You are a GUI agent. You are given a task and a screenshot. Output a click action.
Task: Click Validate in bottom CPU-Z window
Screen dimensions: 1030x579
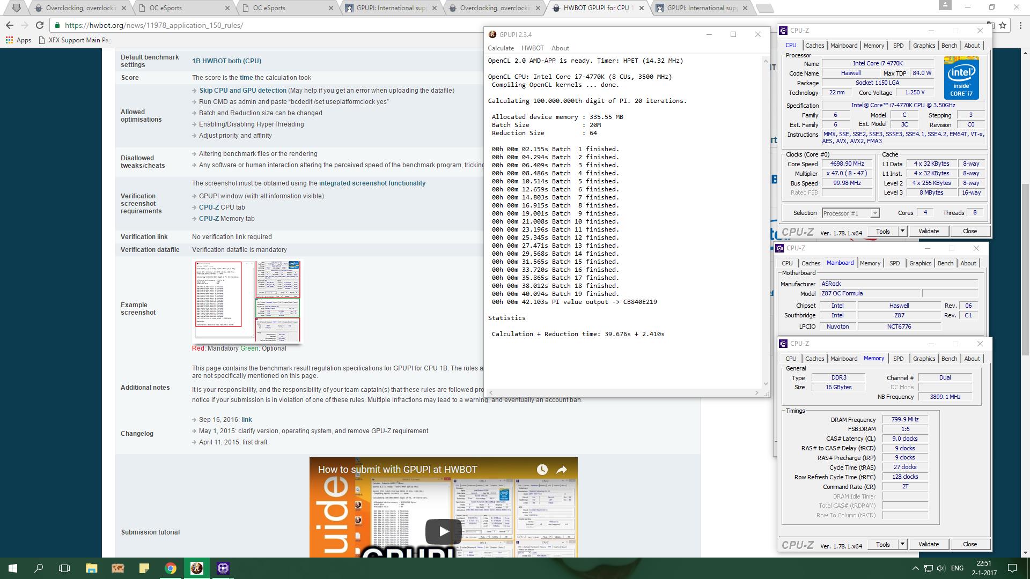pos(929,545)
